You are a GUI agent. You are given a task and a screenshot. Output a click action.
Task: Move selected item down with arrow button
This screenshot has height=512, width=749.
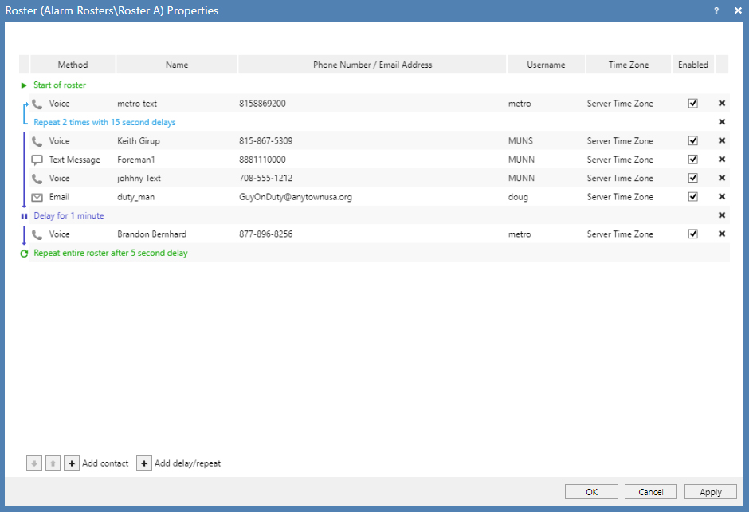tap(34, 463)
